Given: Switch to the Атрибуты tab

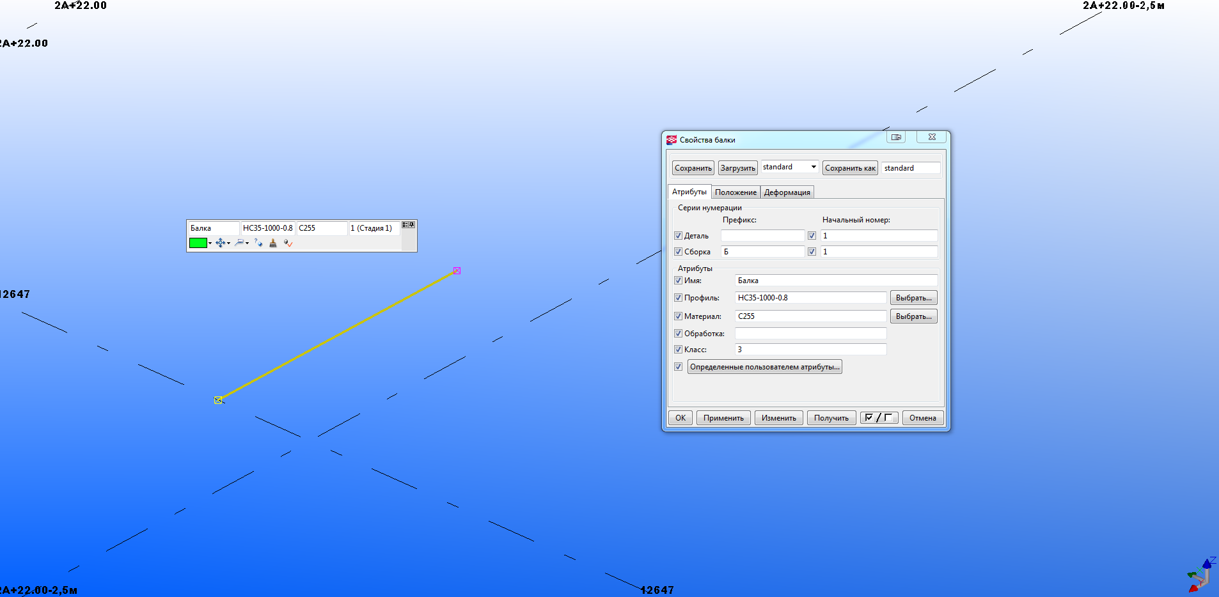Looking at the screenshot, I should pyautogui.click(x=689, y=192).
